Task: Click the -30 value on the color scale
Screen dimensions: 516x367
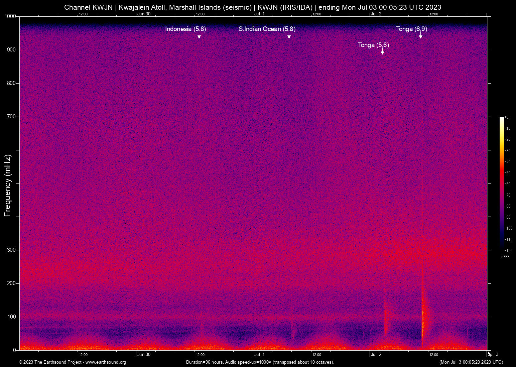Action: click(508, 151)
